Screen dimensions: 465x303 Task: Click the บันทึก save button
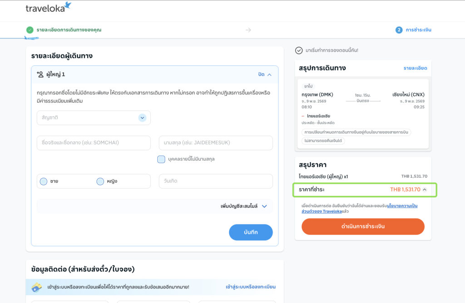click(251, 232)
